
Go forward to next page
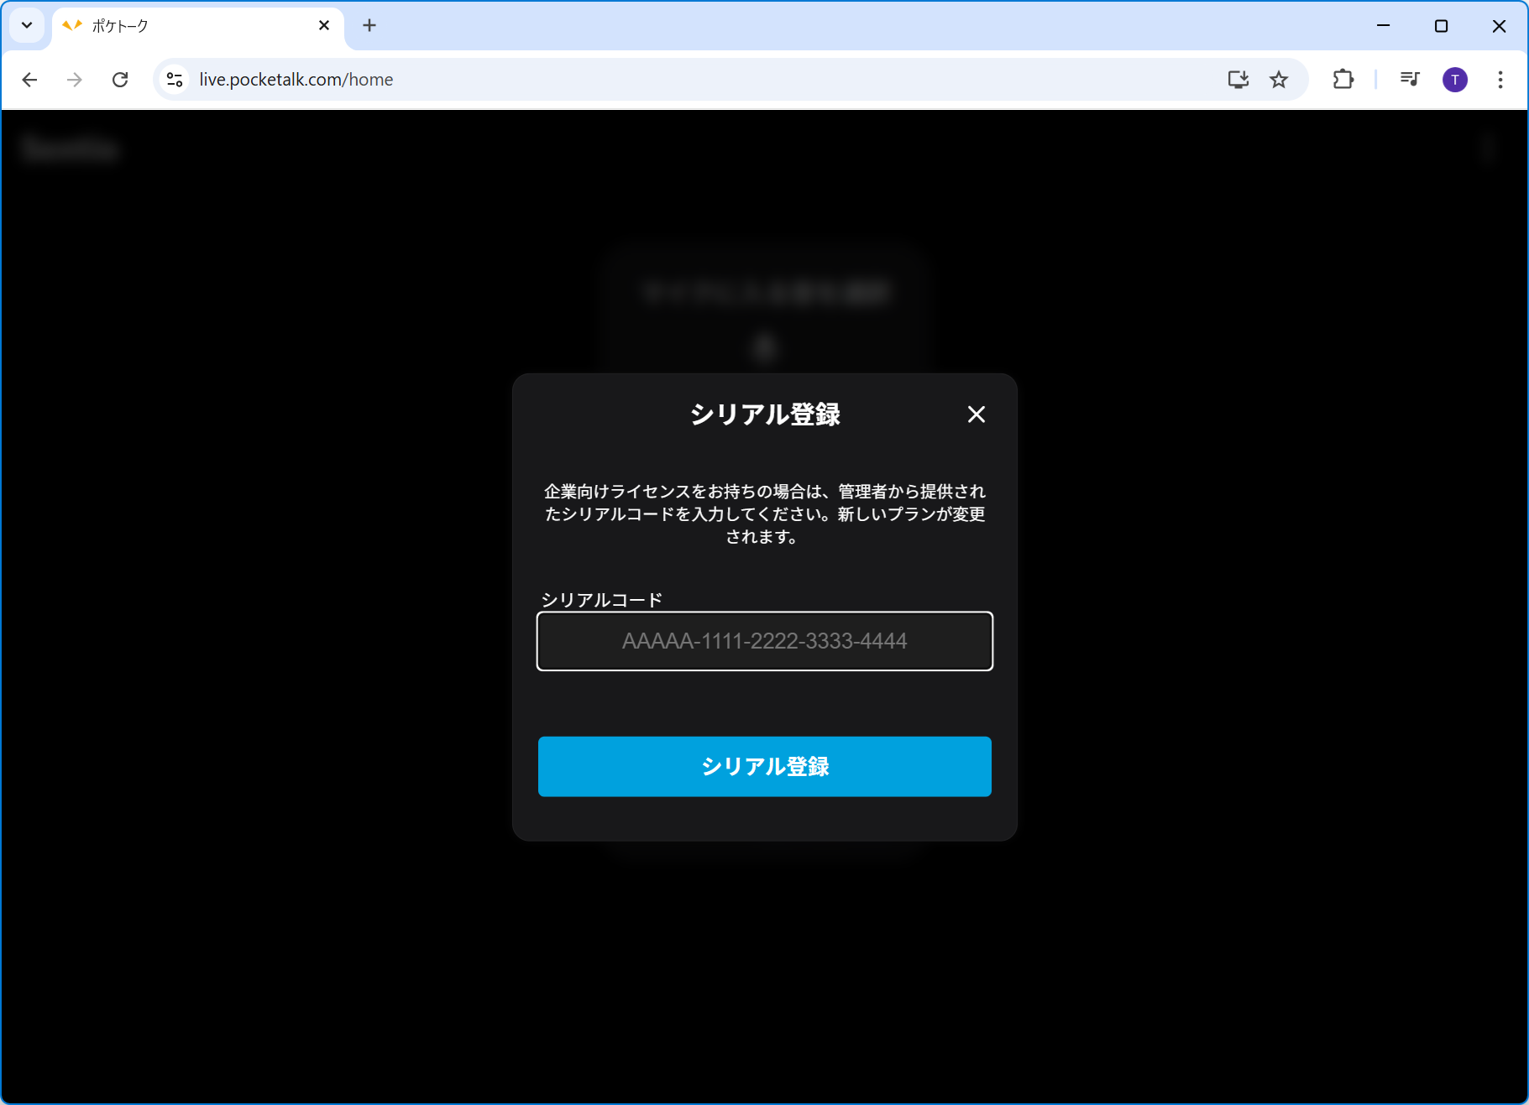[75, 80]
